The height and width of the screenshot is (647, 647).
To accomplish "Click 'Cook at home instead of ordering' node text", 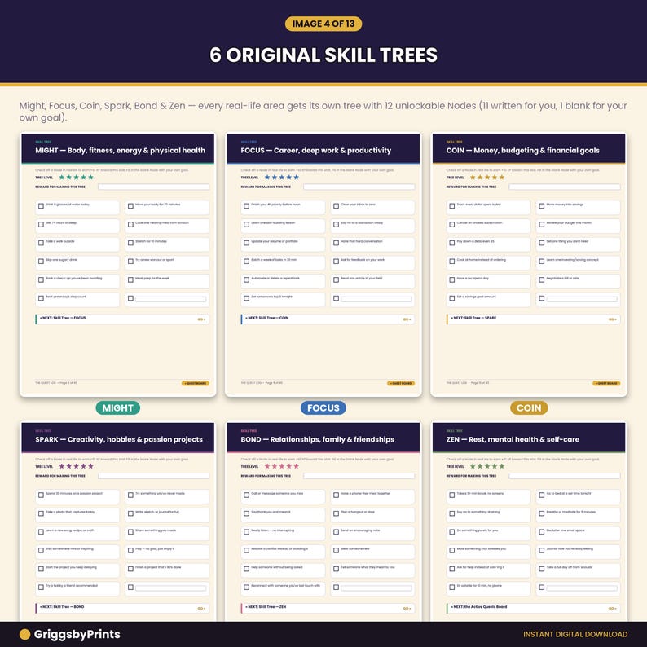I will point(481,260).
